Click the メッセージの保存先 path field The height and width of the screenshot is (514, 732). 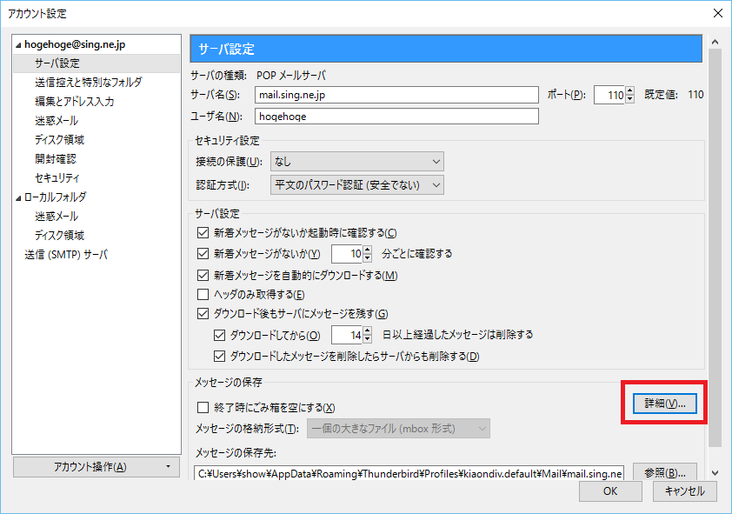[409, 473]
